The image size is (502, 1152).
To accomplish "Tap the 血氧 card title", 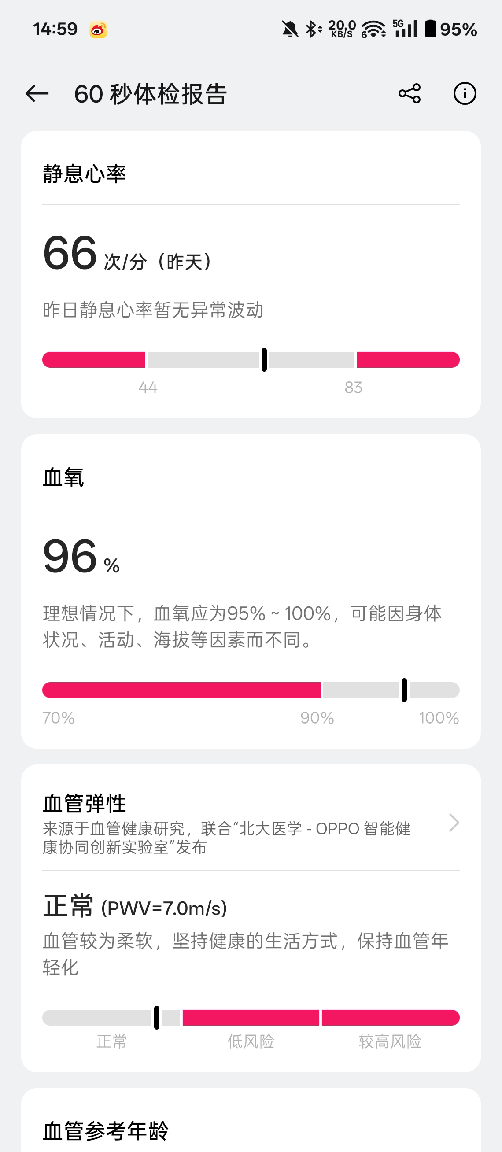I will click(63, 477).
